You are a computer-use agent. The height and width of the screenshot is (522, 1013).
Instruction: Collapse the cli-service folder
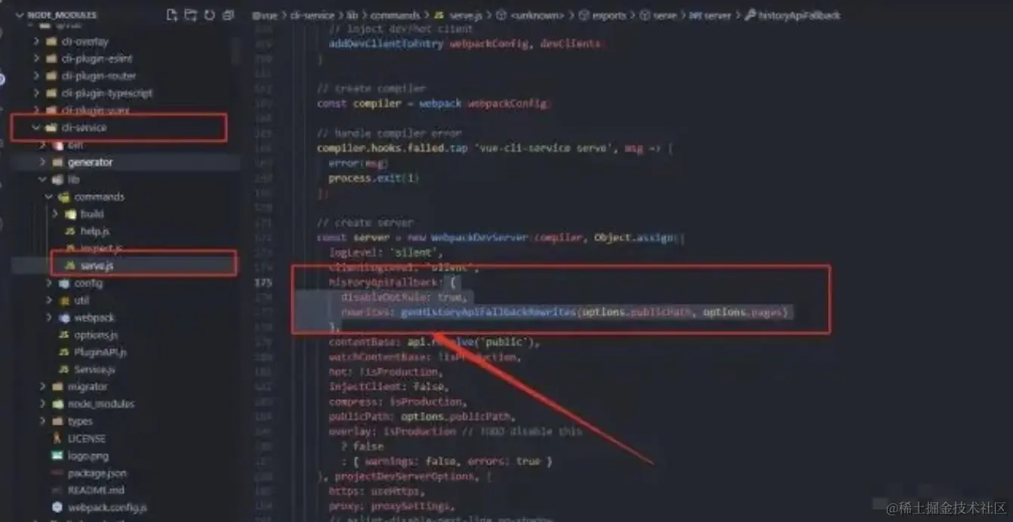36,127
